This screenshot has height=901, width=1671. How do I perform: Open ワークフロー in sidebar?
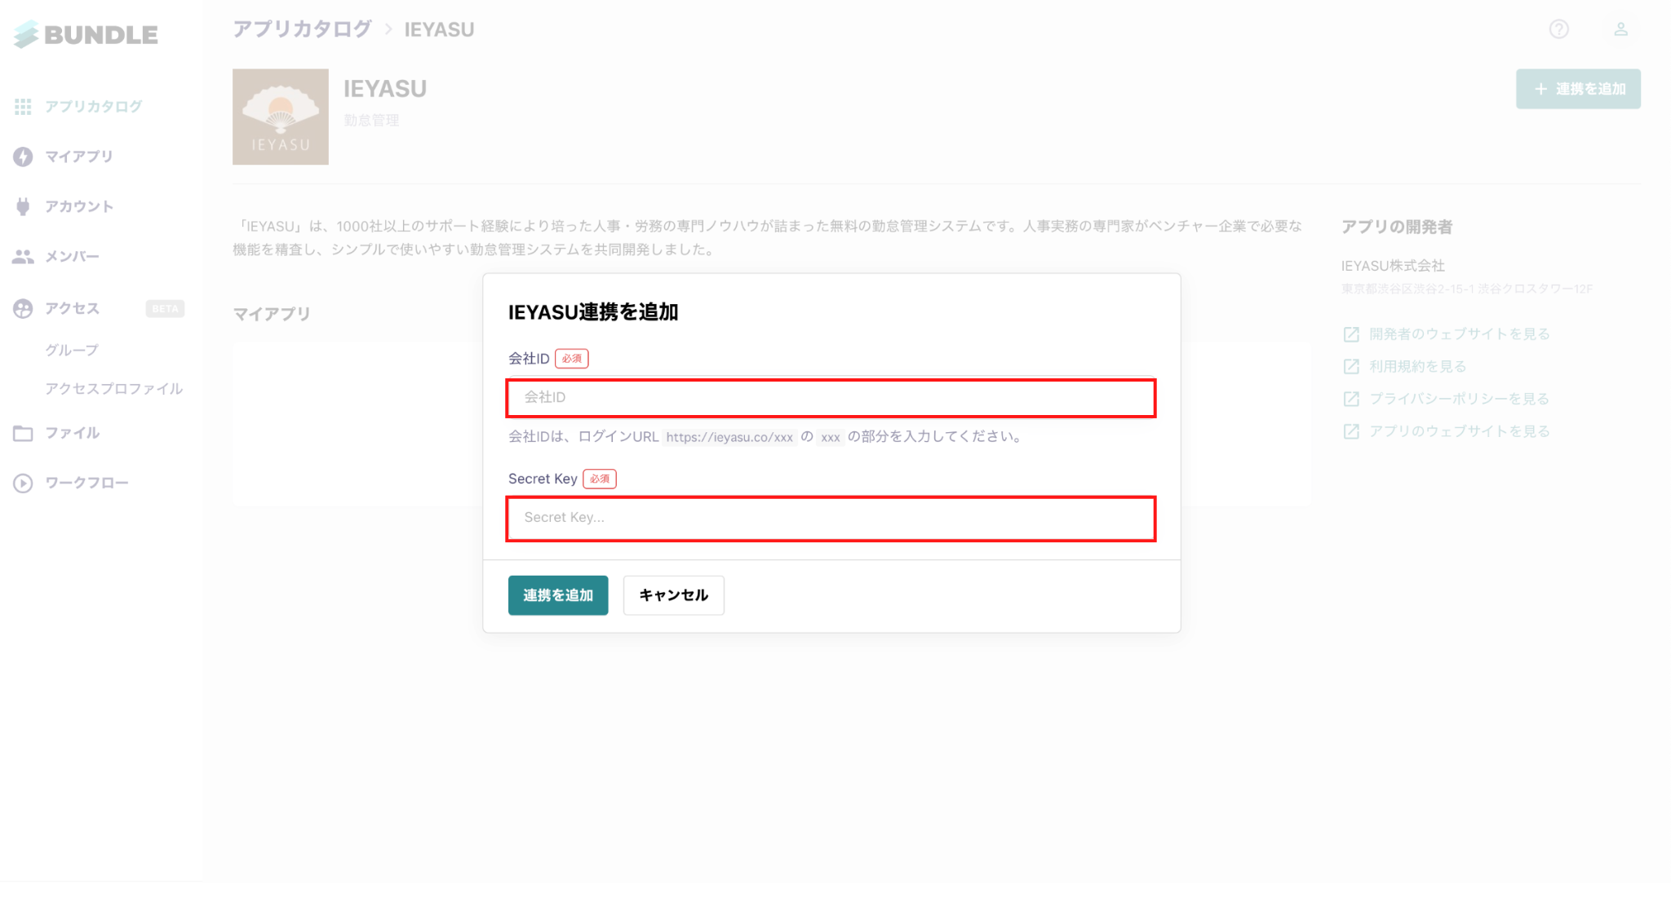tap(86, 484)
